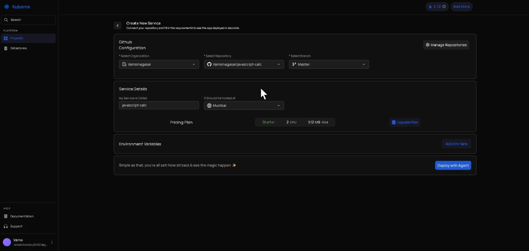Open Documentation in the sidebar
The image size is (529, 251).
28,216
